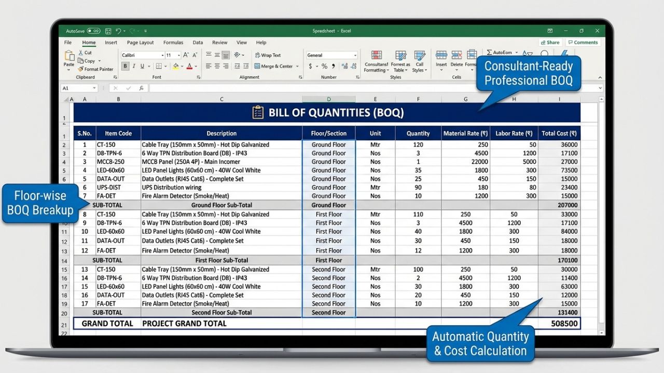This screenshot has height=373, width=664.
Task: Select the Format Painter tool
Action: [96, 69]
